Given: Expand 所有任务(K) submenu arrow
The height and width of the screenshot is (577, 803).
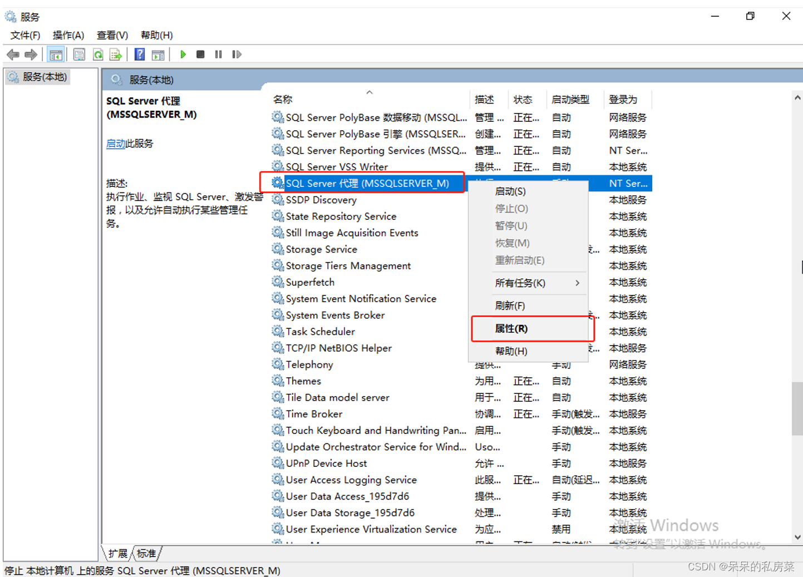Looking at the screenshot, I should (578, 283).
